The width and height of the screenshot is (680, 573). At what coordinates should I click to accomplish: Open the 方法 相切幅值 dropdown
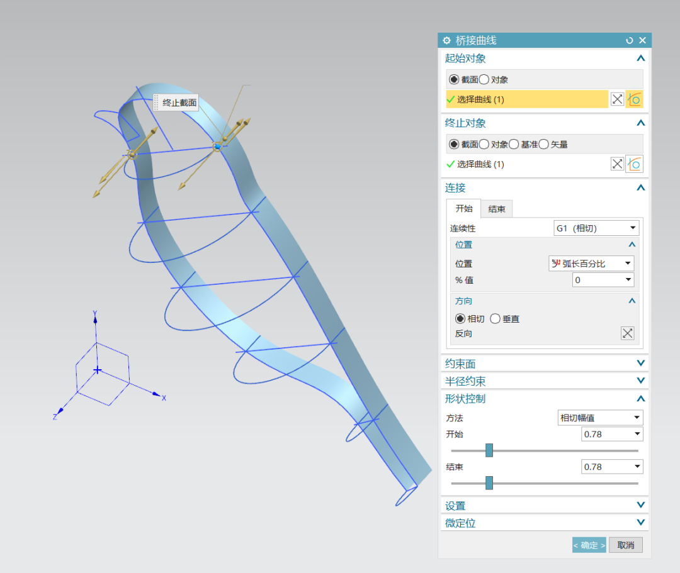[600, 418]
